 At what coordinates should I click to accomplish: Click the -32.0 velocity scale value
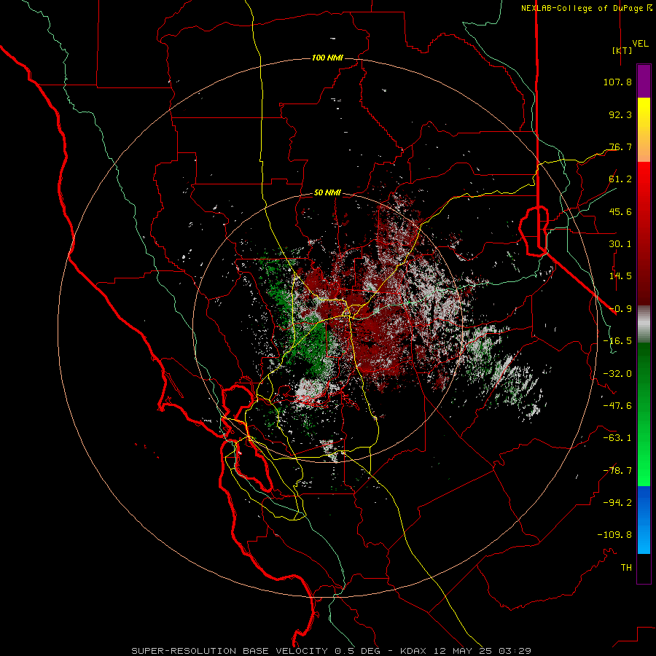(617, 374)
